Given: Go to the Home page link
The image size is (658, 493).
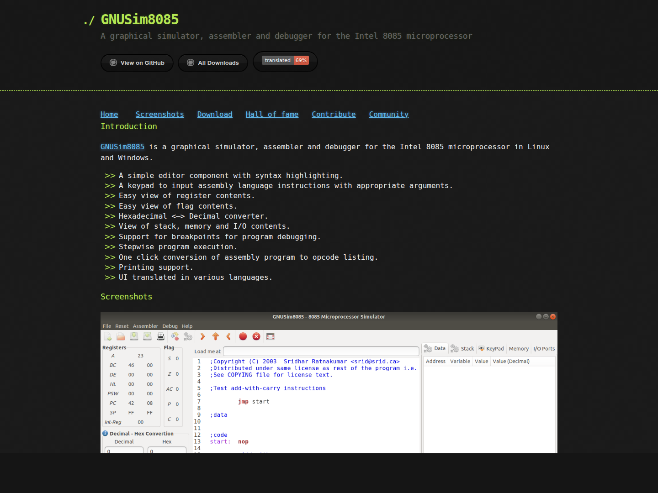Looking at the screenshot, I should pos(109,115).
